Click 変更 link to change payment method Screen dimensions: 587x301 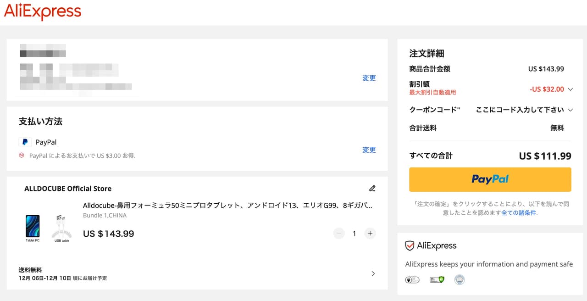pyautogui.click(x=369, y=150)
